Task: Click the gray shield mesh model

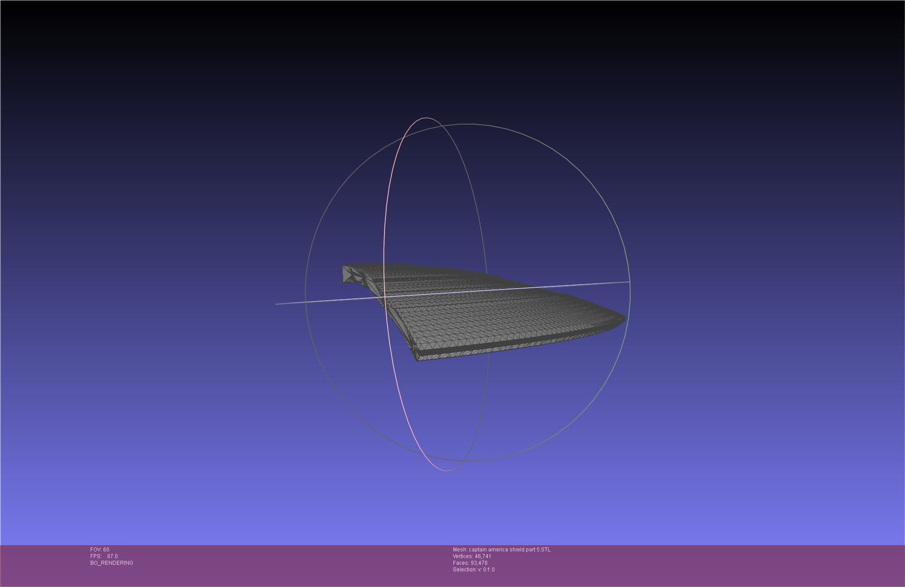Action: coord(485,311)
